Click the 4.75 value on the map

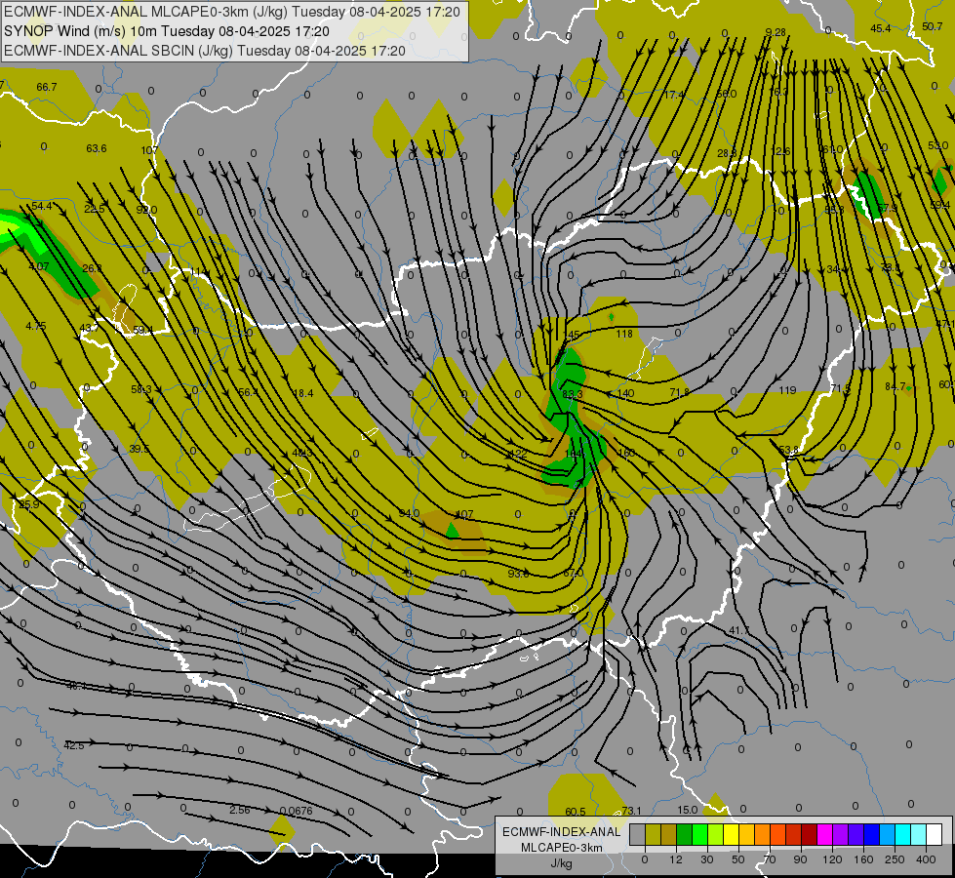36,326
